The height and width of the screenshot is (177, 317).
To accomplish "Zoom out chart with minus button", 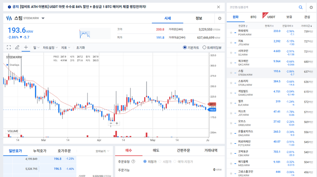I will (x=111, y=123).
